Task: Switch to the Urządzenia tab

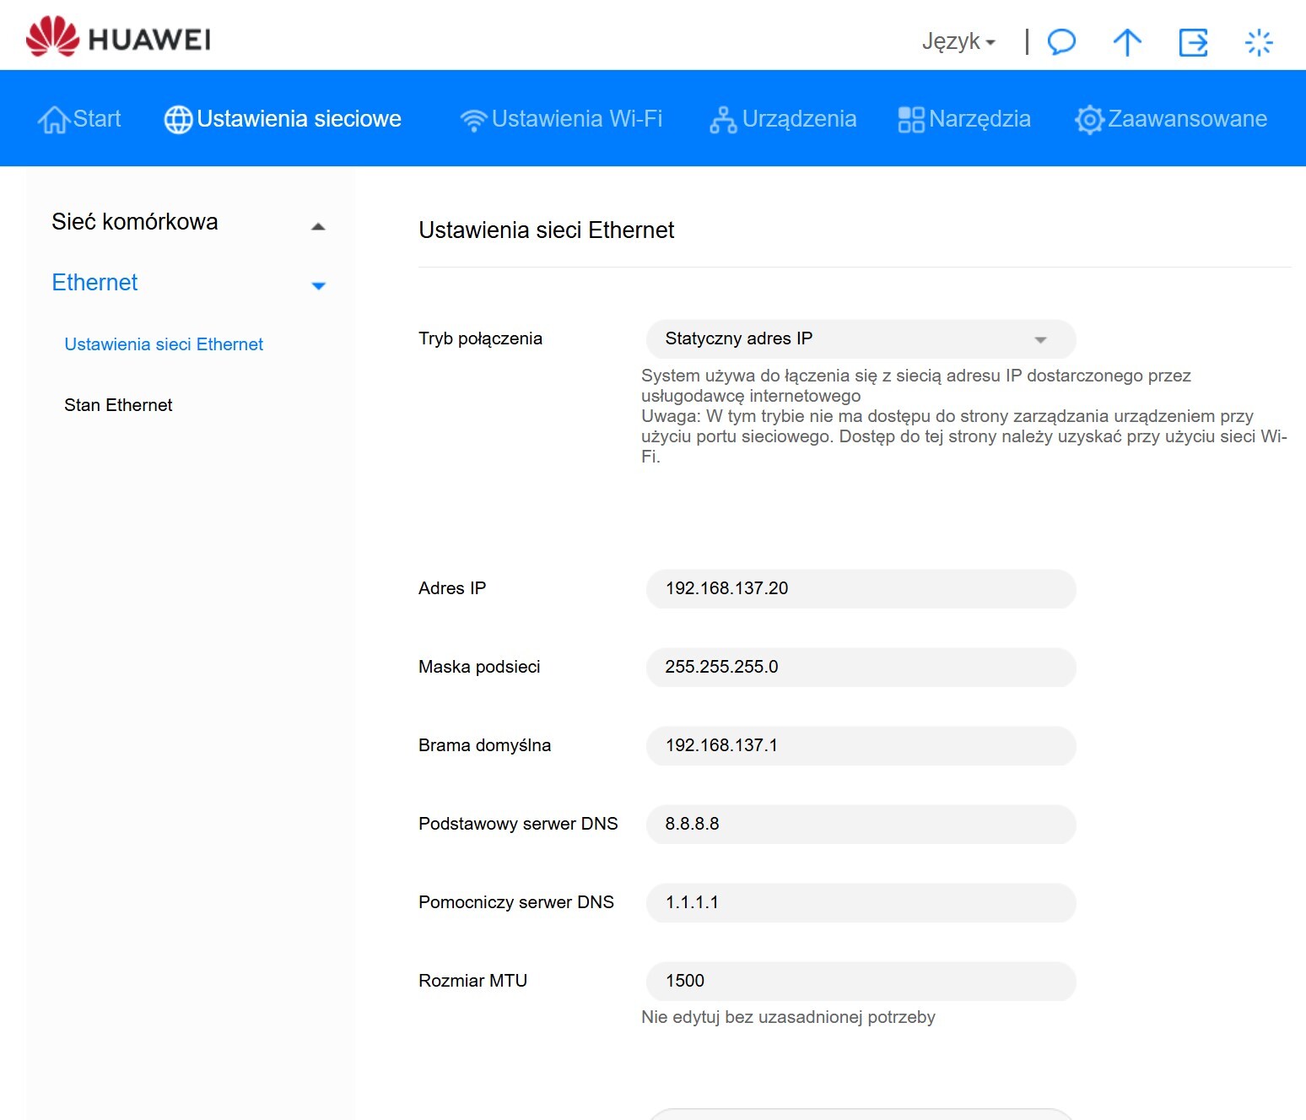Action: 783,119
